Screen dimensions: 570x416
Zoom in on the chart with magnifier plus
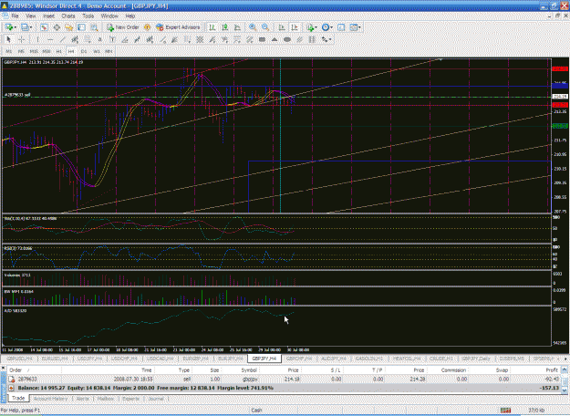253,27
